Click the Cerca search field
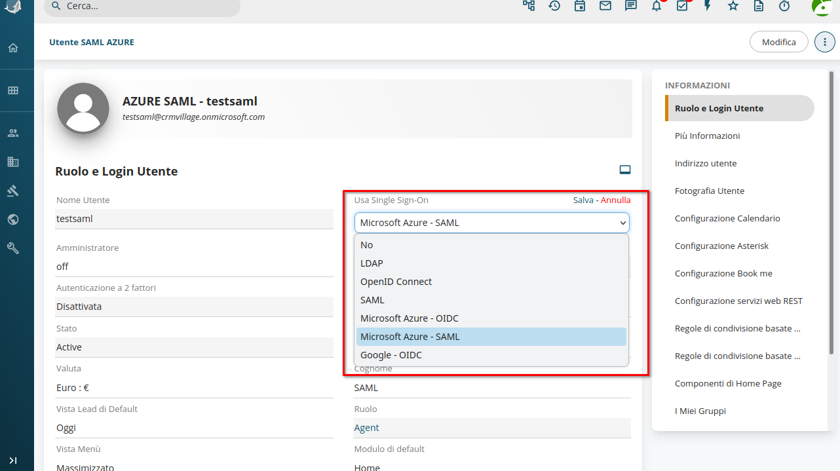The height and width of the screenshot is (471, 840). tap(142, 7)
